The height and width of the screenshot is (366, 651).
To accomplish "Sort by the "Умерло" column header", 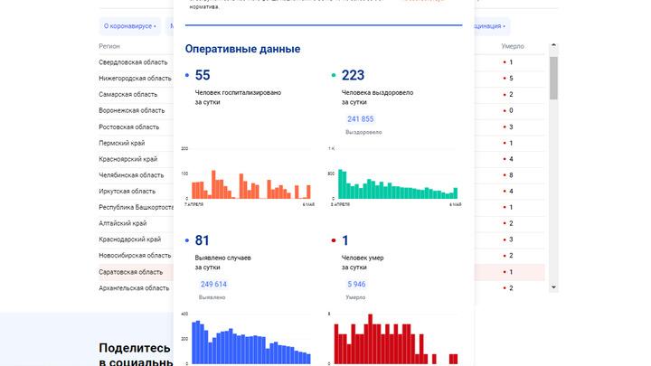I will pos(512,46).
